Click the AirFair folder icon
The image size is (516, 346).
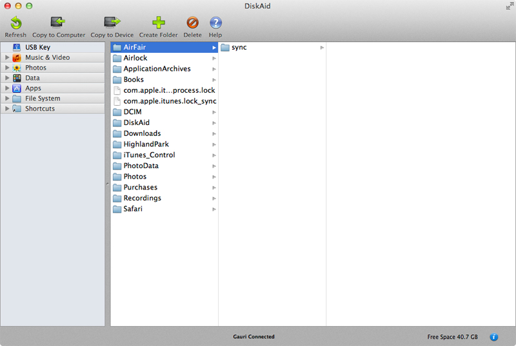click(x=117, y=48)
